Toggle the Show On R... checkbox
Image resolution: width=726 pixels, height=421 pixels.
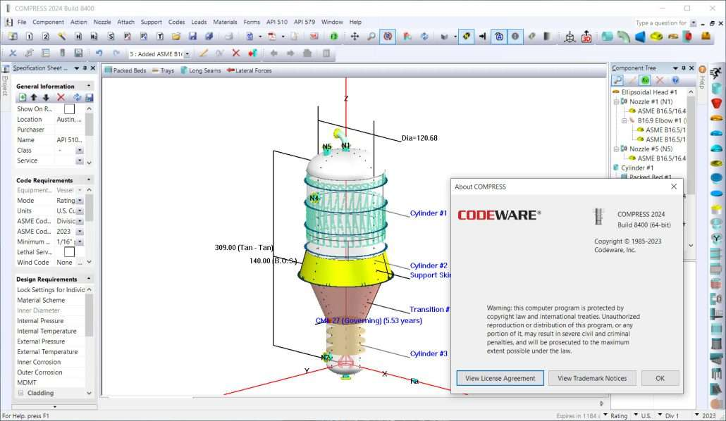click(x=70, y=109)
